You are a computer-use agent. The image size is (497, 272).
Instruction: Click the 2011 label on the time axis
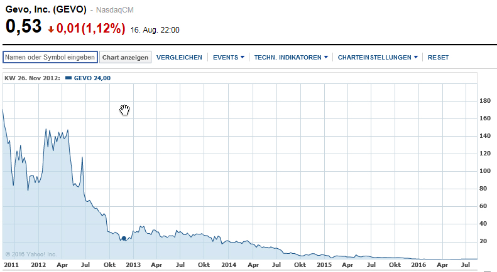coord(11,265)
